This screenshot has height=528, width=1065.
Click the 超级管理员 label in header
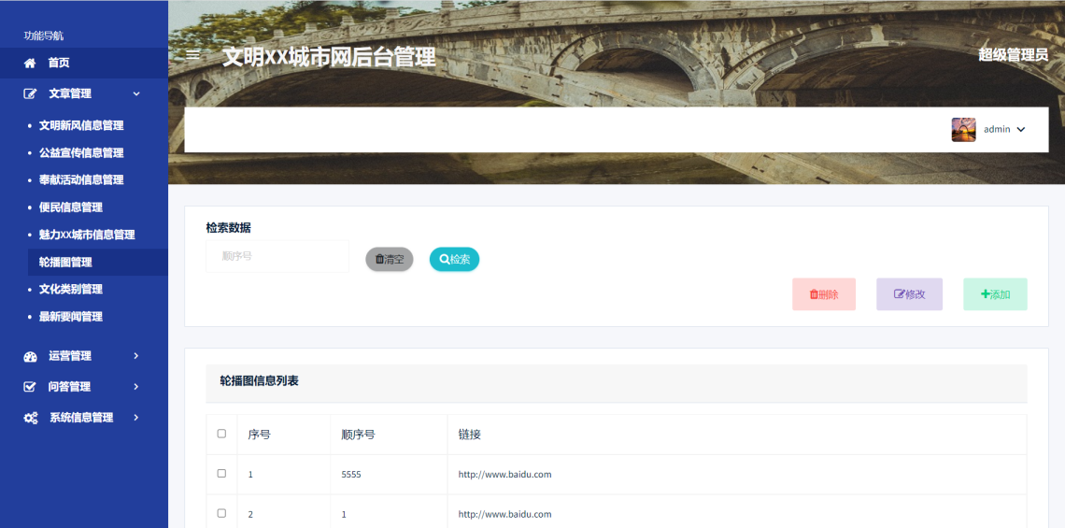click(x=1013, y=55)
